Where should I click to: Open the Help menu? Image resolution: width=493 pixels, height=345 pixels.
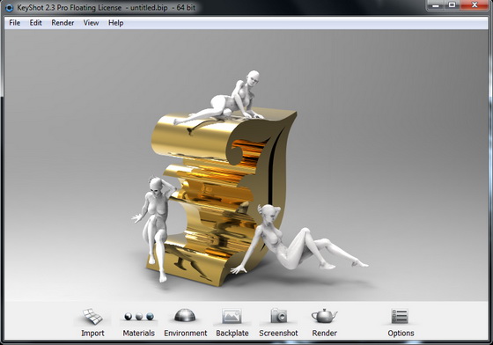[115, 23]
